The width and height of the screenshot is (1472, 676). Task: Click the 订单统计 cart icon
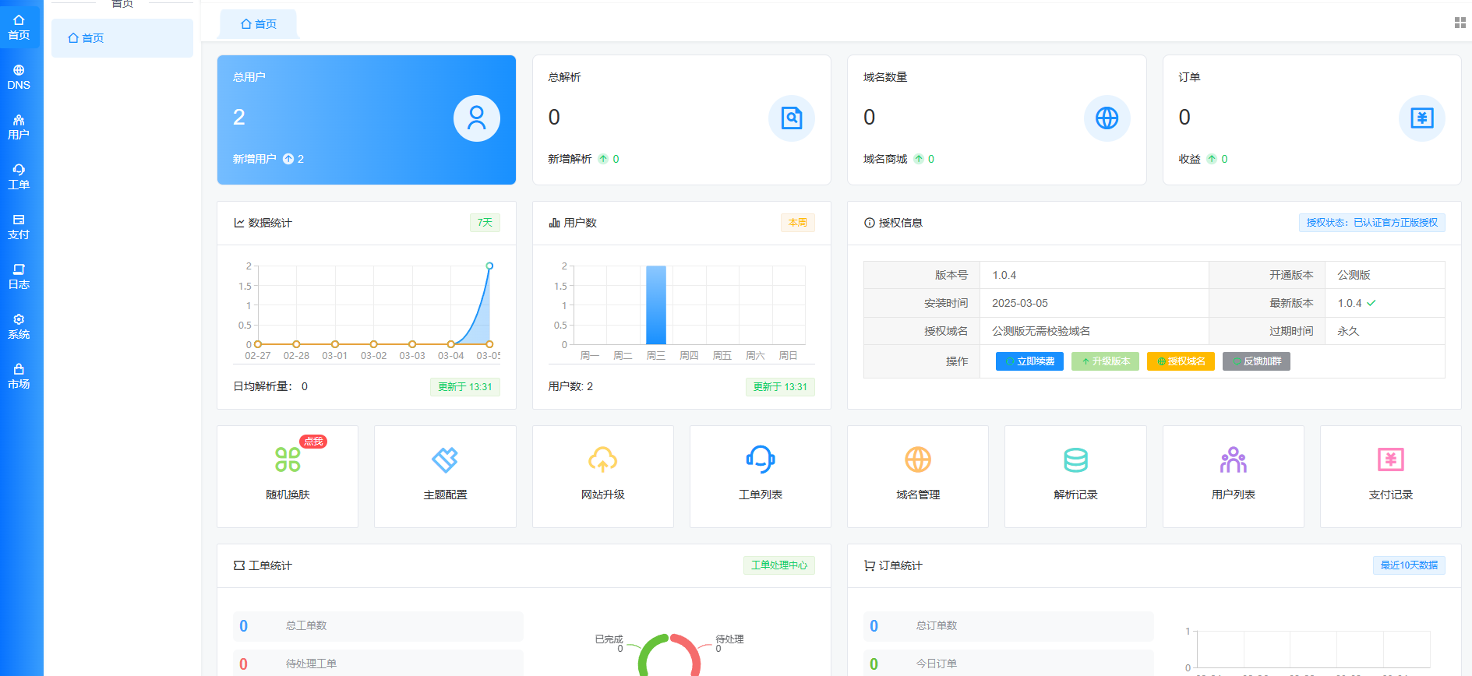870,565
